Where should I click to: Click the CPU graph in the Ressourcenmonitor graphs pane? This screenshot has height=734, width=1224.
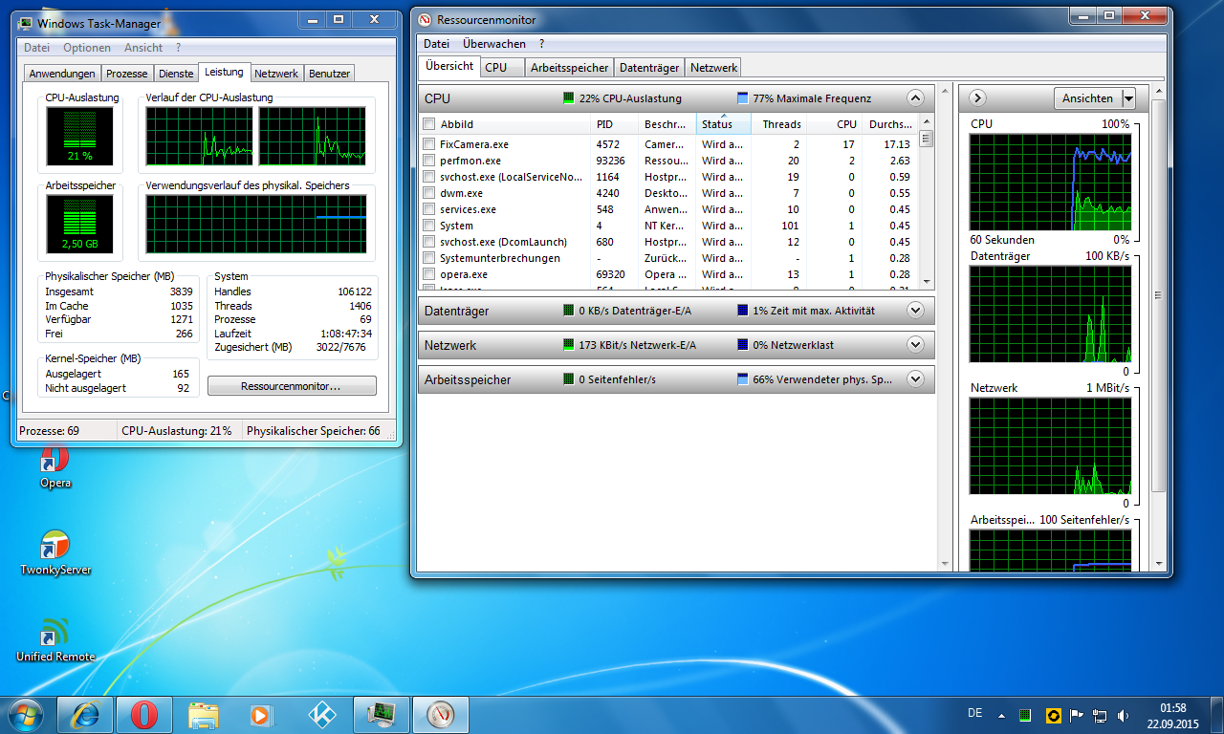pos(1050,182)
